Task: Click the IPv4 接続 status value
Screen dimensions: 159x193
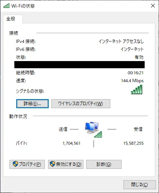Action: (x=121, y=41)
